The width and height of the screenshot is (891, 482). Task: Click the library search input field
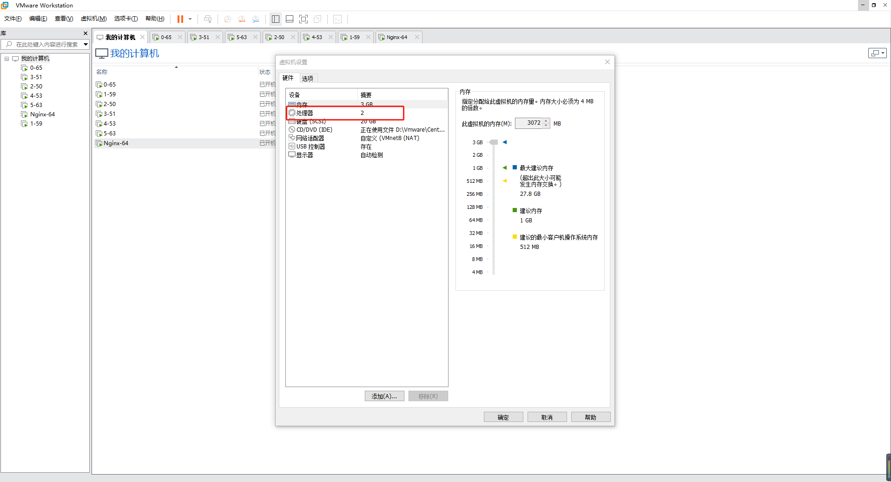43,45
